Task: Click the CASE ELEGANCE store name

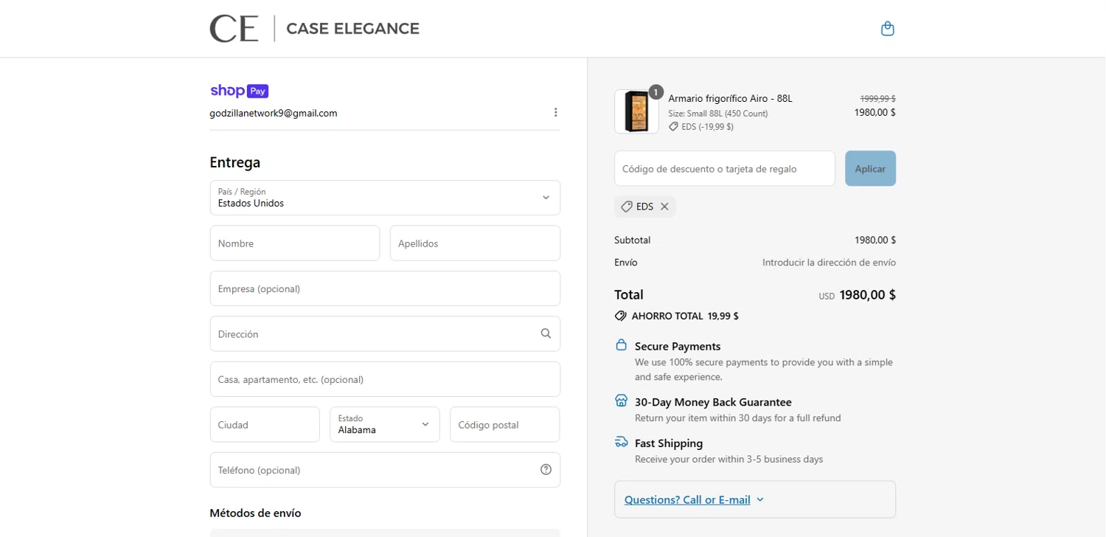Action: click(x=352, y=29)
